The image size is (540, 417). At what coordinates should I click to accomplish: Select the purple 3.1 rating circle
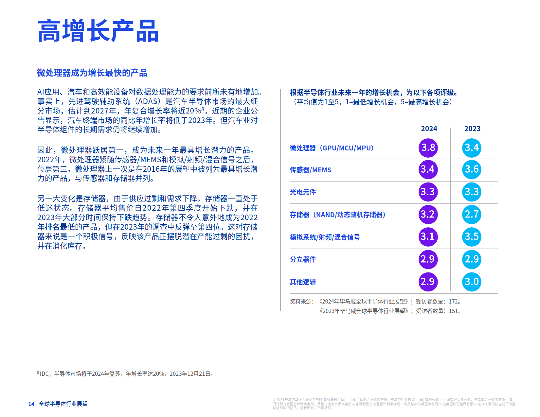coord(428,237)
